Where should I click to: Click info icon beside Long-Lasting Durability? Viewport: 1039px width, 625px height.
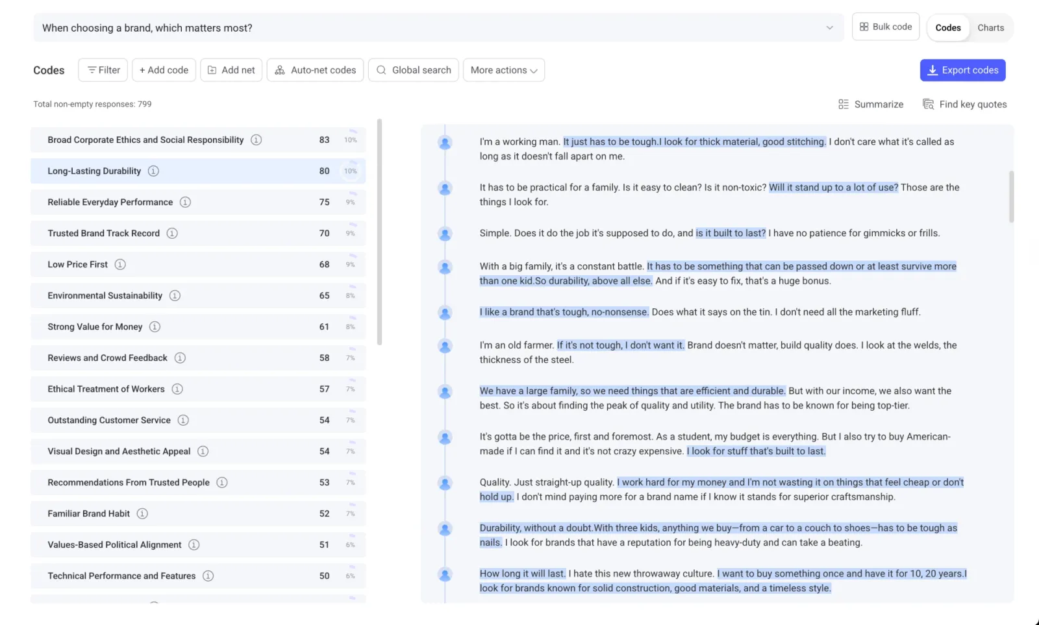(153, 171)
